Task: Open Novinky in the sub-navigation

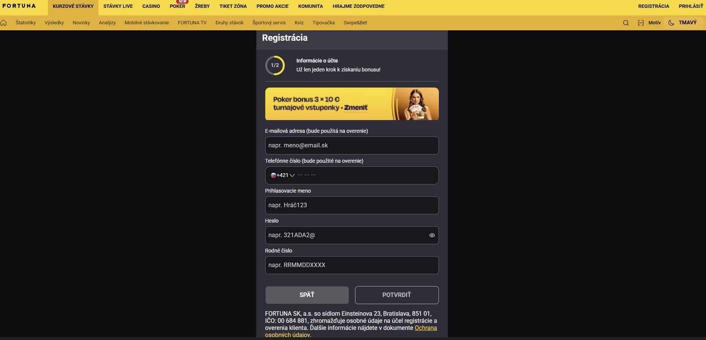Action: click(81, 23)
